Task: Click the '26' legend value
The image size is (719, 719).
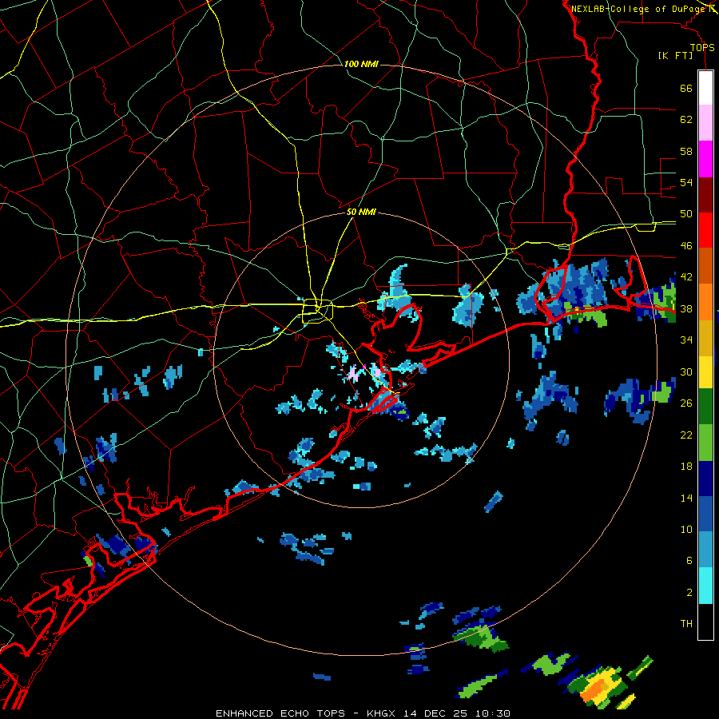Action: pyautogui.click(x=686, y=403)
